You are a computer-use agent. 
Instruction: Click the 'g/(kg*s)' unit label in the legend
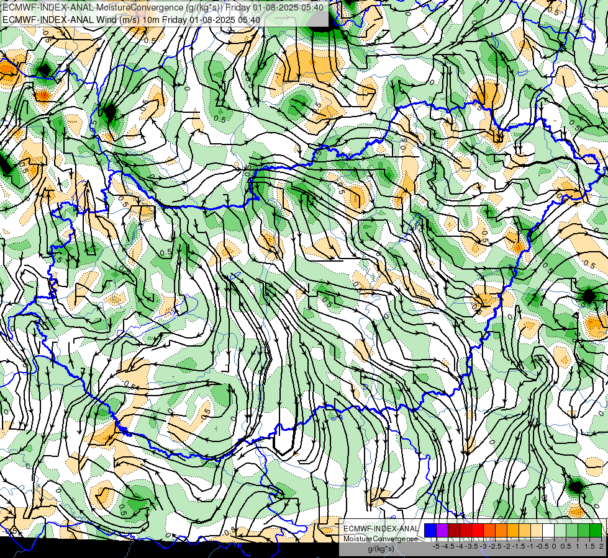tap(381, 549)
